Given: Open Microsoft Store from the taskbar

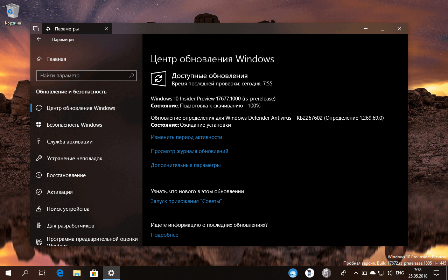Looking at the screenshot, I should point(94,273).
